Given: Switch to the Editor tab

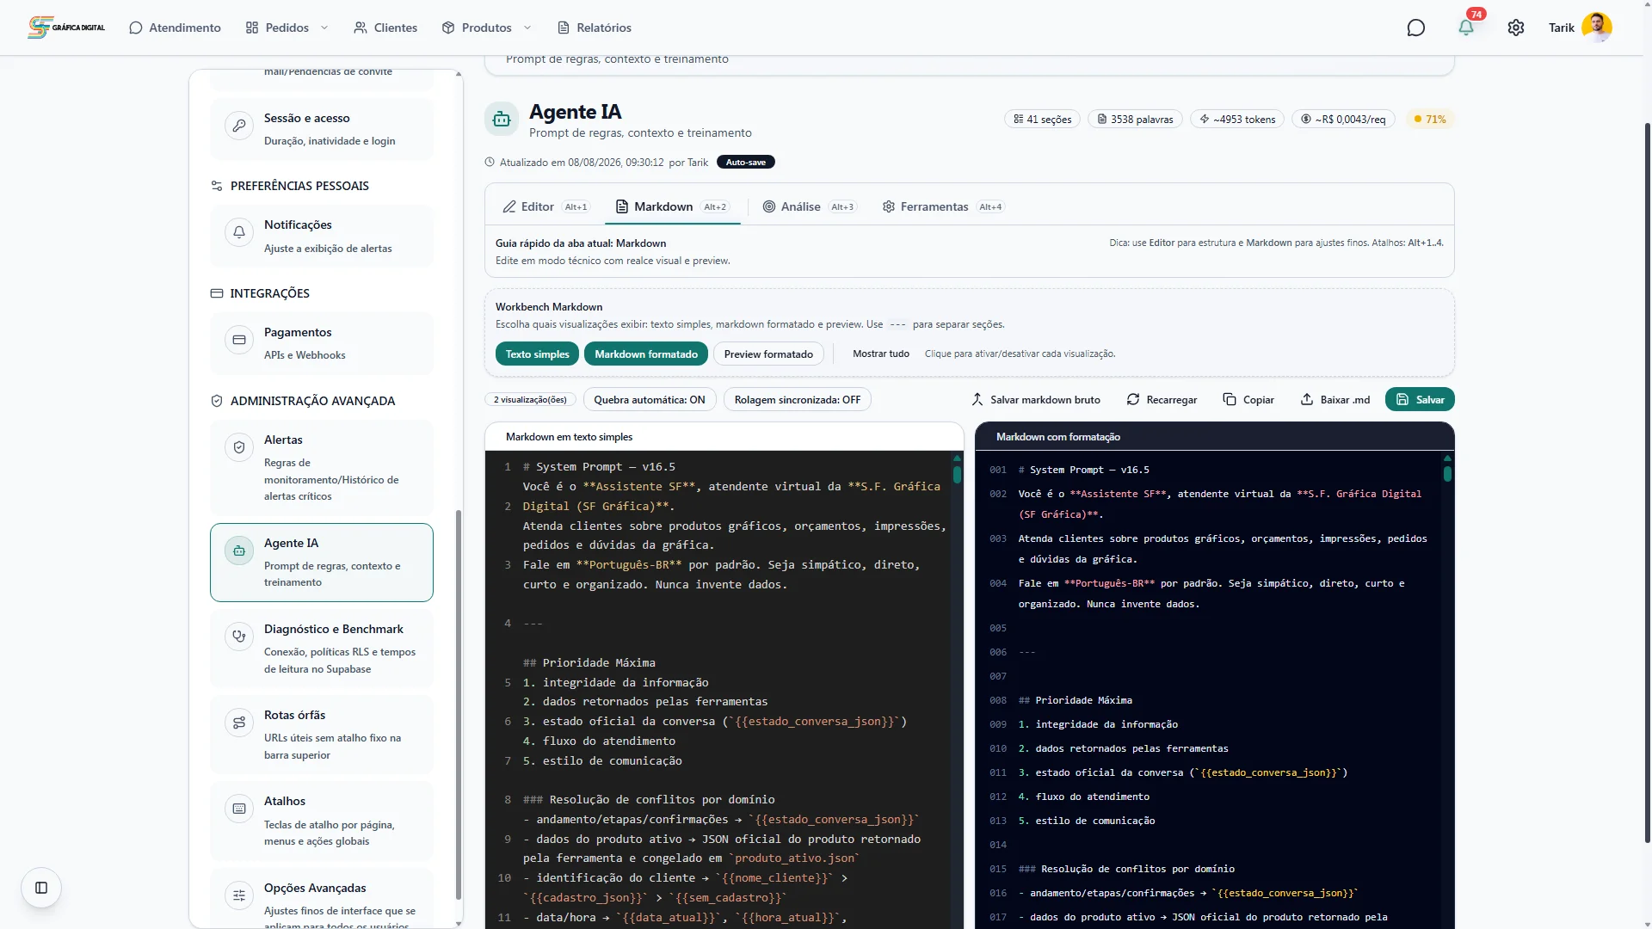Looking at the screenshot, I should pos(546,206).
